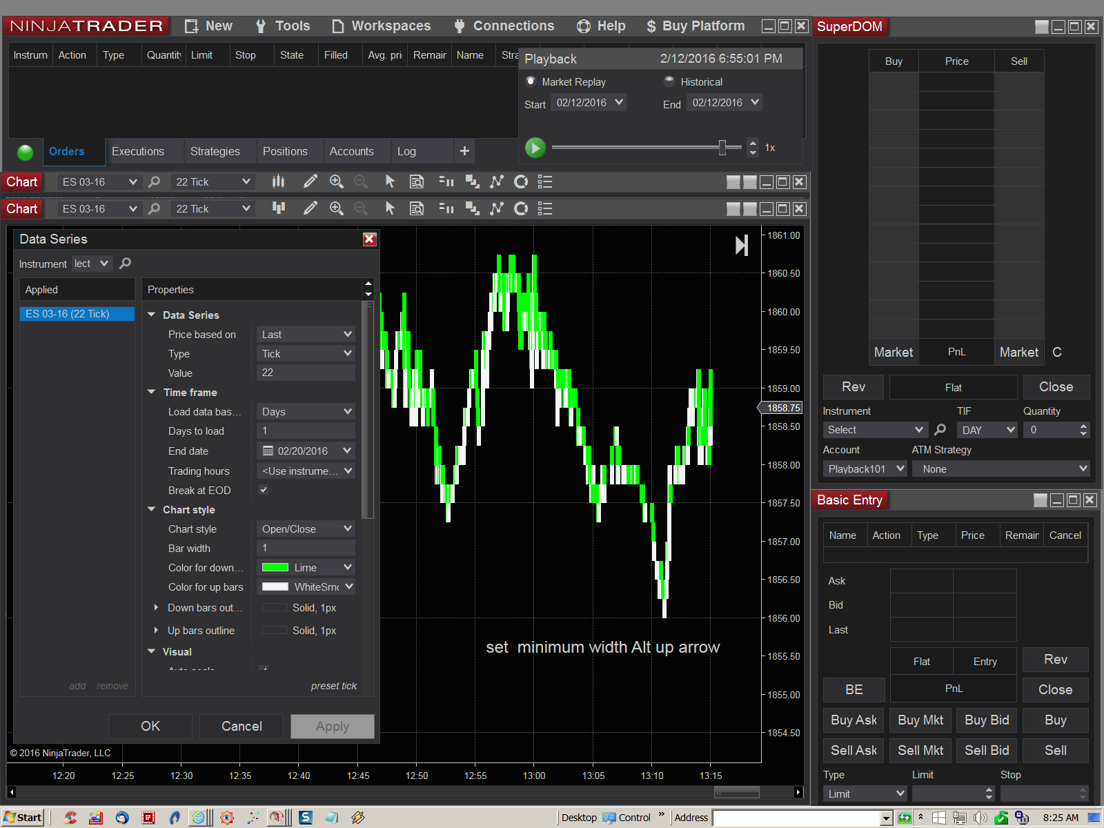Click the Skype 'S' icon in the taskbar

(306, 818)
